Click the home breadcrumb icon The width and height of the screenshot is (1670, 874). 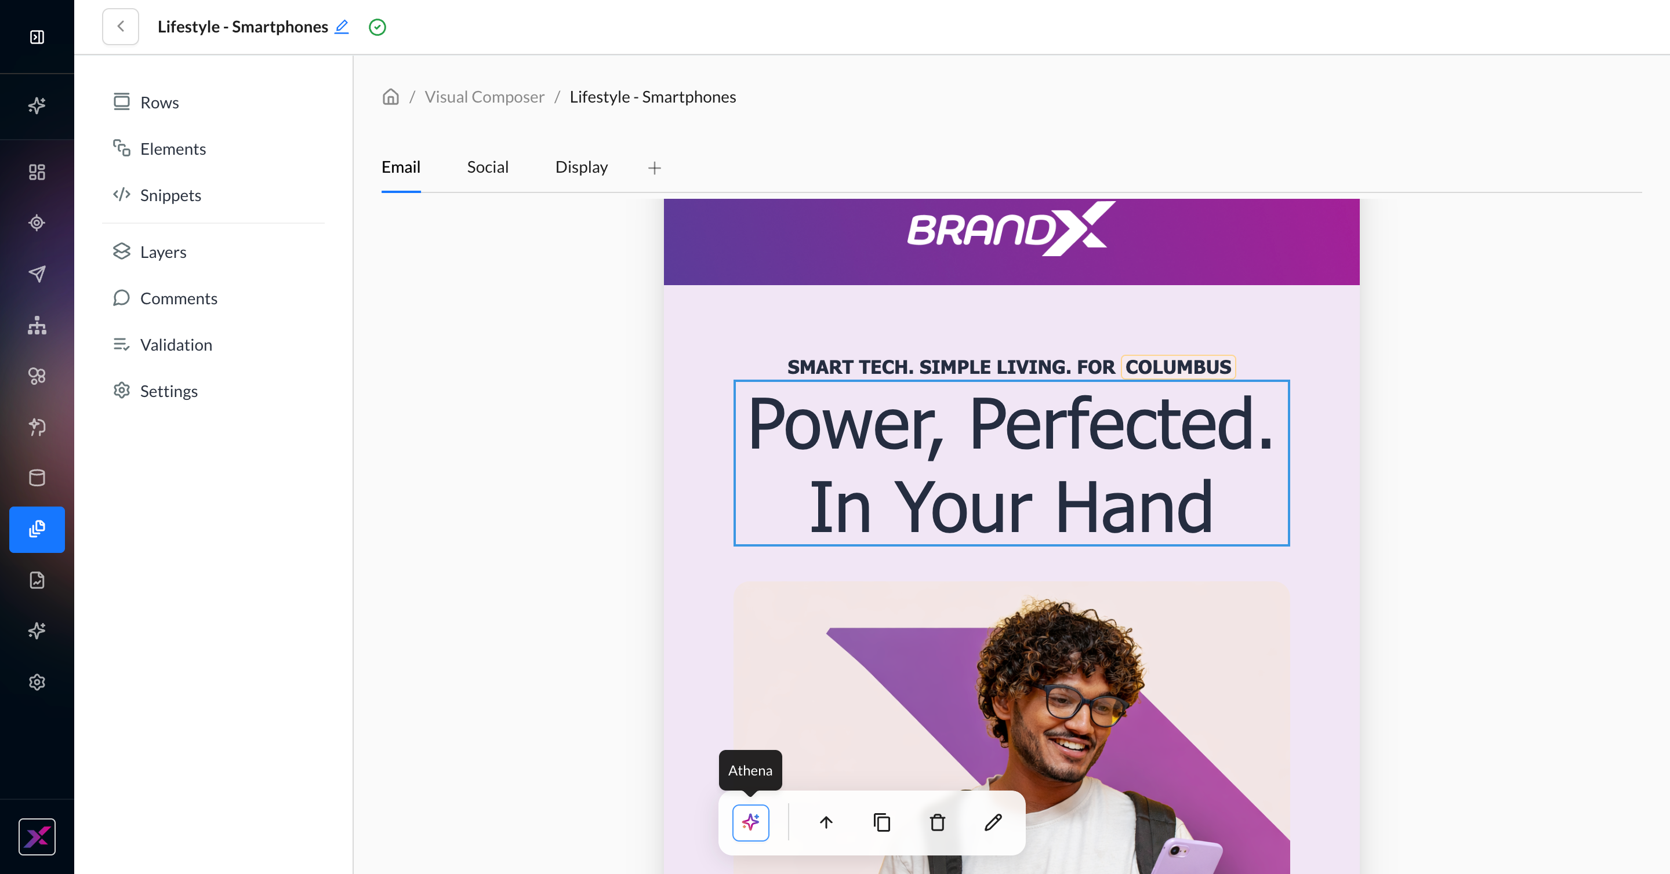pyautogui.click(x=390, y=97)
